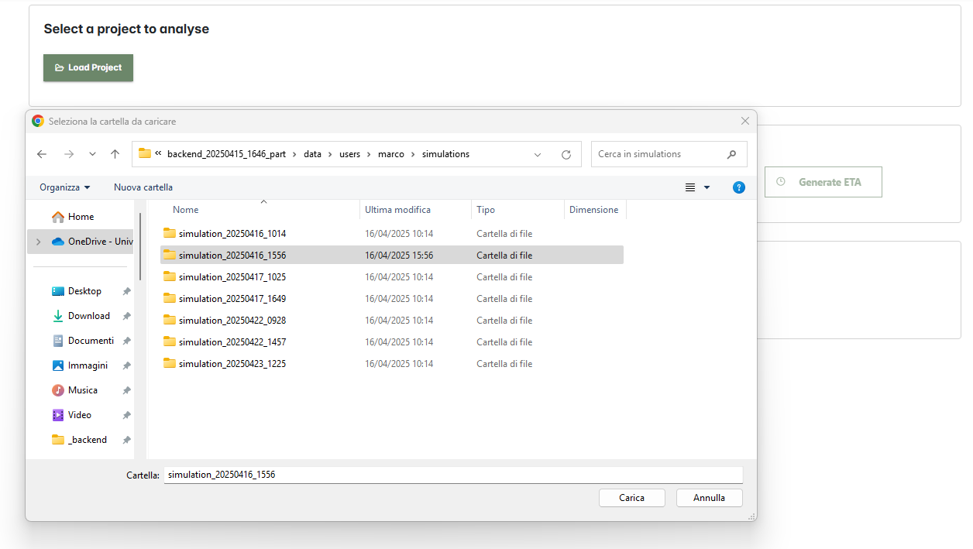Open the view options dropdown arrow
The width and height of the screenshot is (973, 549).
[707, 187]
